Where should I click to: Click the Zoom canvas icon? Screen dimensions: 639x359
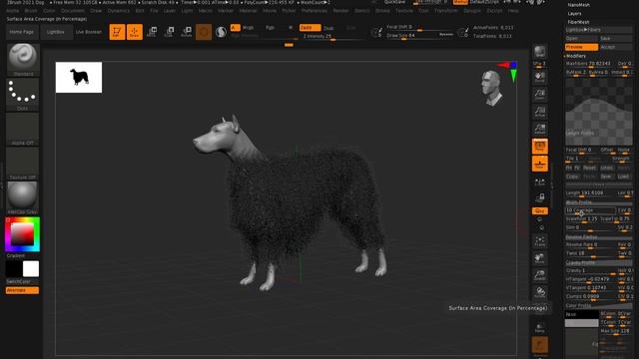tap(539, 95)
